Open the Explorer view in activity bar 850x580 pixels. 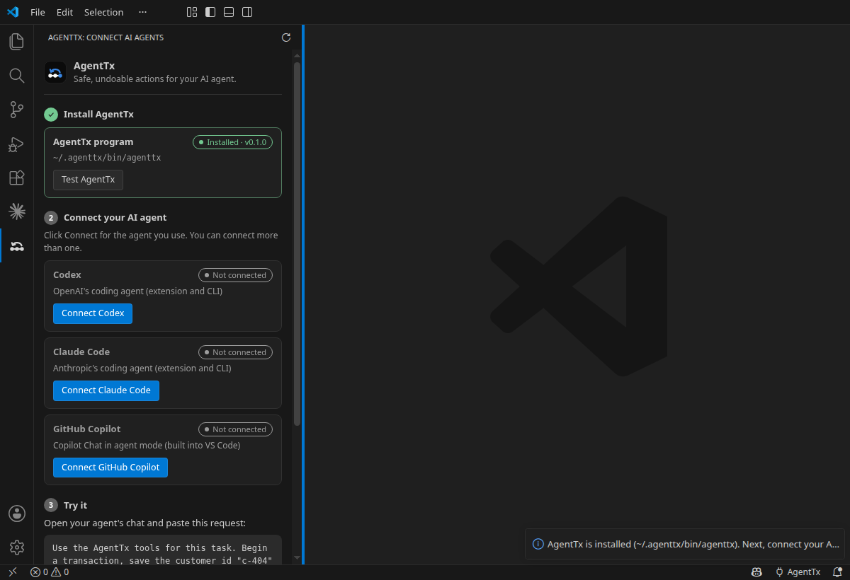point(17,41)
